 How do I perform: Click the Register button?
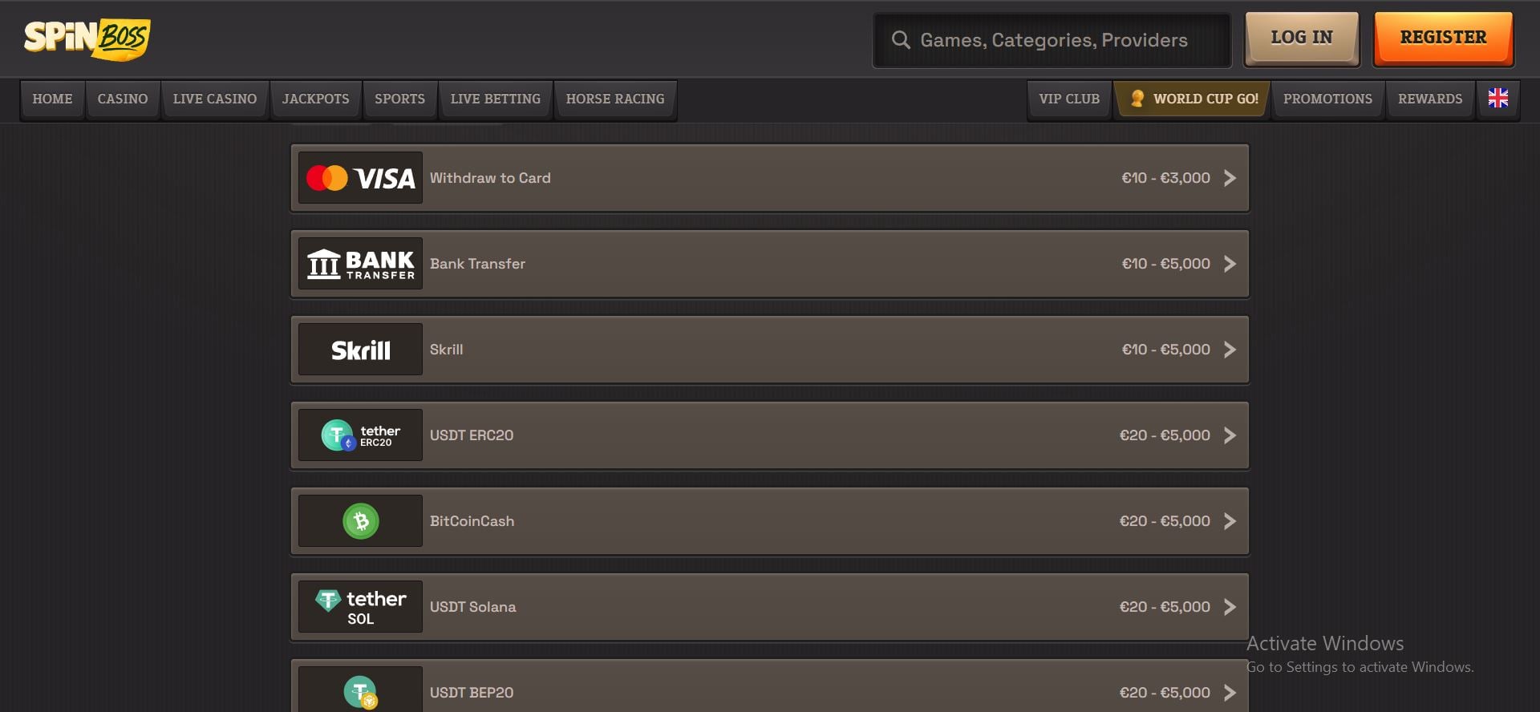coord(1443,38)
